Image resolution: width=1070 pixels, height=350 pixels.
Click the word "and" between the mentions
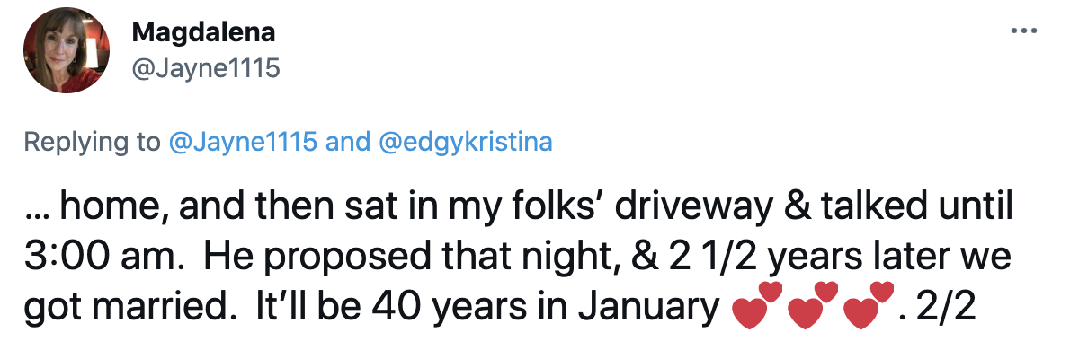tap(343, 142)
